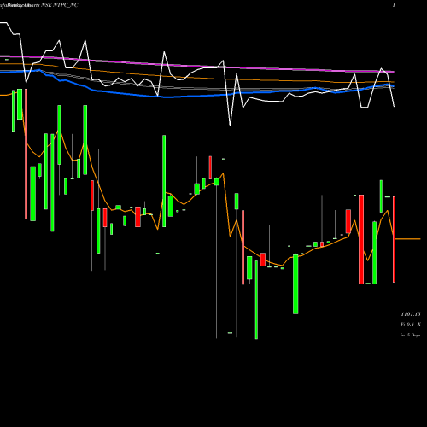
Task: Click the '1101.15' price value
Action: pos(411,314)
